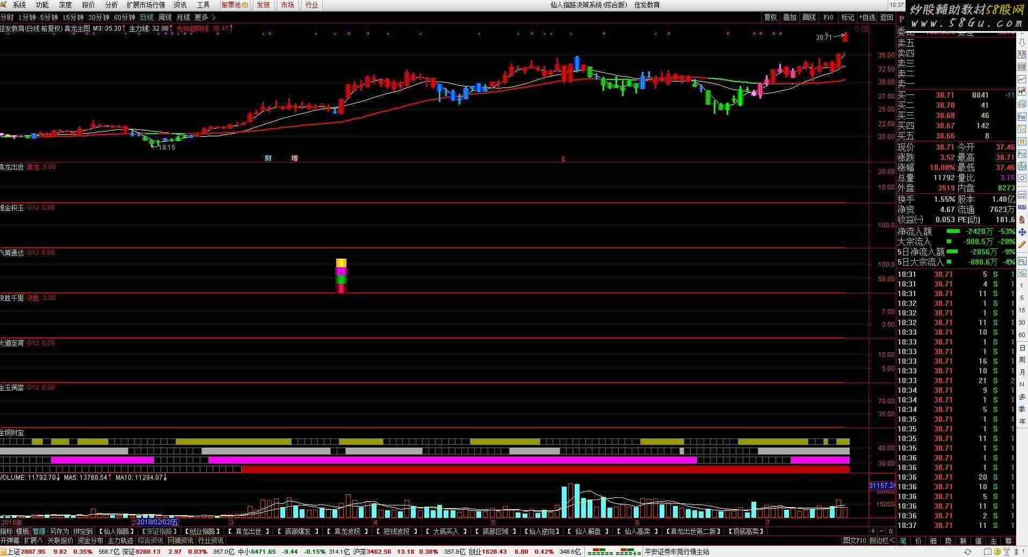Select the 细 tab under trade list
Screen dimensions: 1028x557
click(933, 540)
